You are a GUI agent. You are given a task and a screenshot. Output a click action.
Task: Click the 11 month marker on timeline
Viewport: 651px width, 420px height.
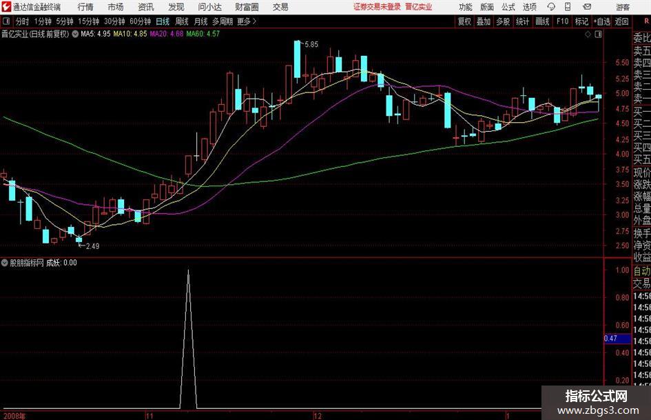[149, 416]
